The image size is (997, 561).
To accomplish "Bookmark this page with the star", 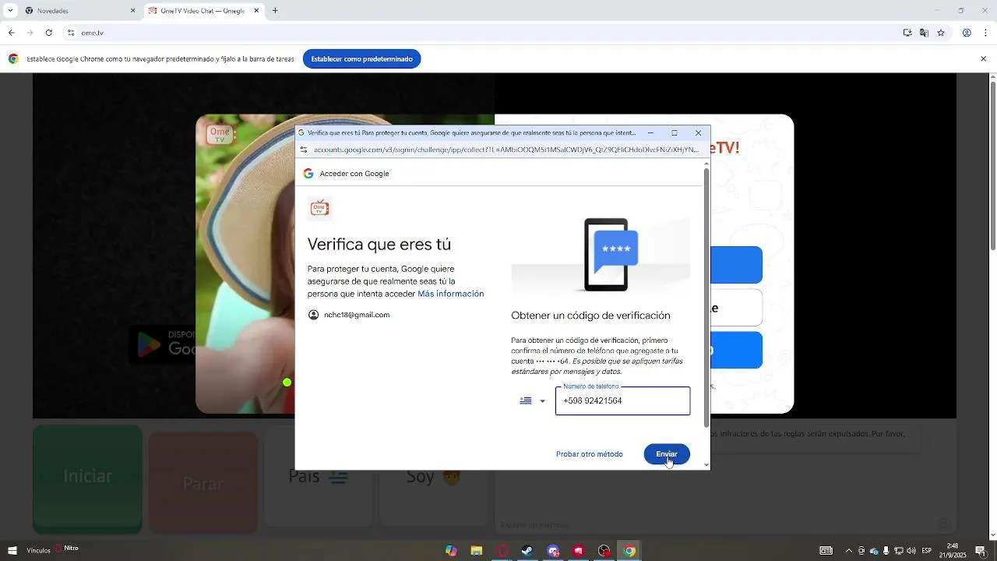I will [941, 33].
